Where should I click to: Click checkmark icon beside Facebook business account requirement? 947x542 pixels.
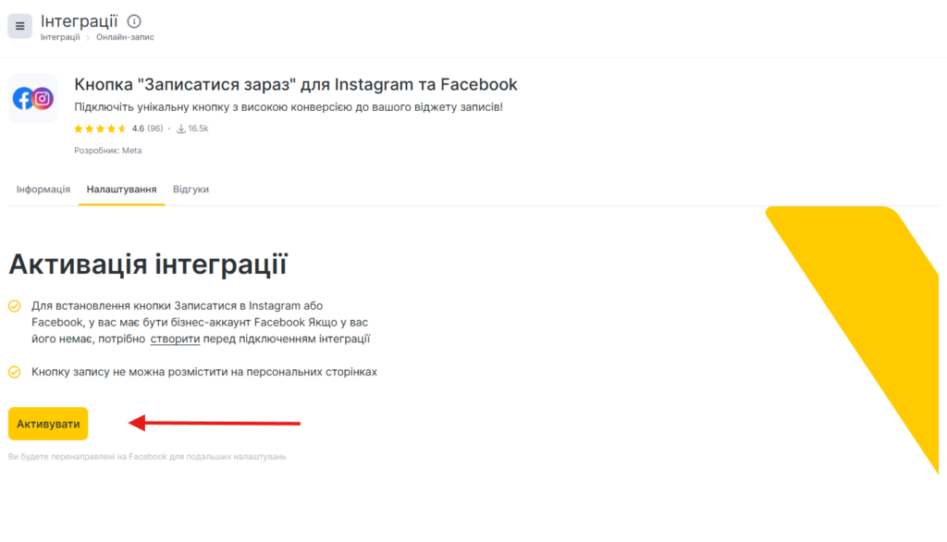pyautogui.click(x=14, y=306)
